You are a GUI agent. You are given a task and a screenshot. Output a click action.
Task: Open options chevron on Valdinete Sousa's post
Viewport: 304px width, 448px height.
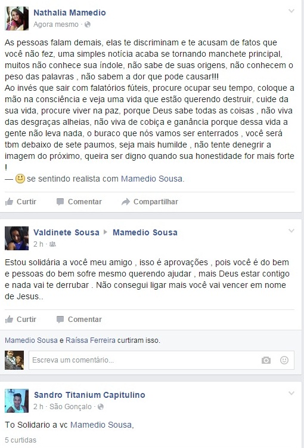[291, 231]
